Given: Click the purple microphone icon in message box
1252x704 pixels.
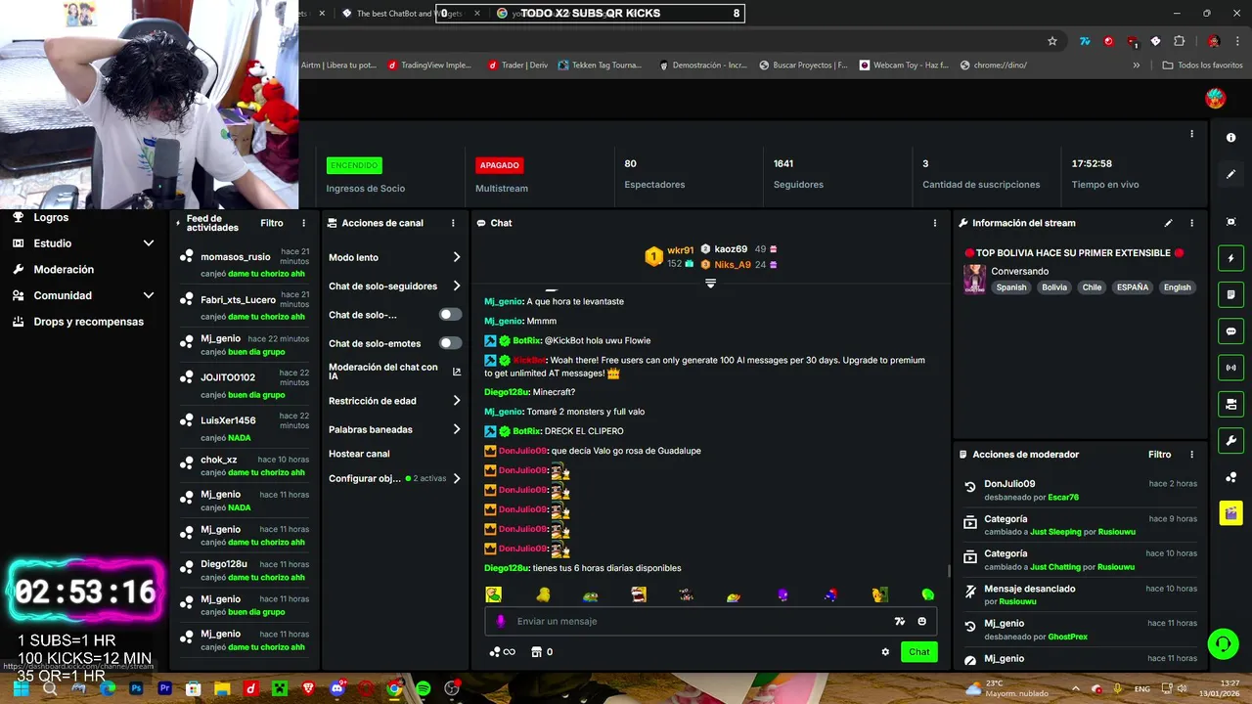Looking at the screenshot, I should (x=501, y=621).
